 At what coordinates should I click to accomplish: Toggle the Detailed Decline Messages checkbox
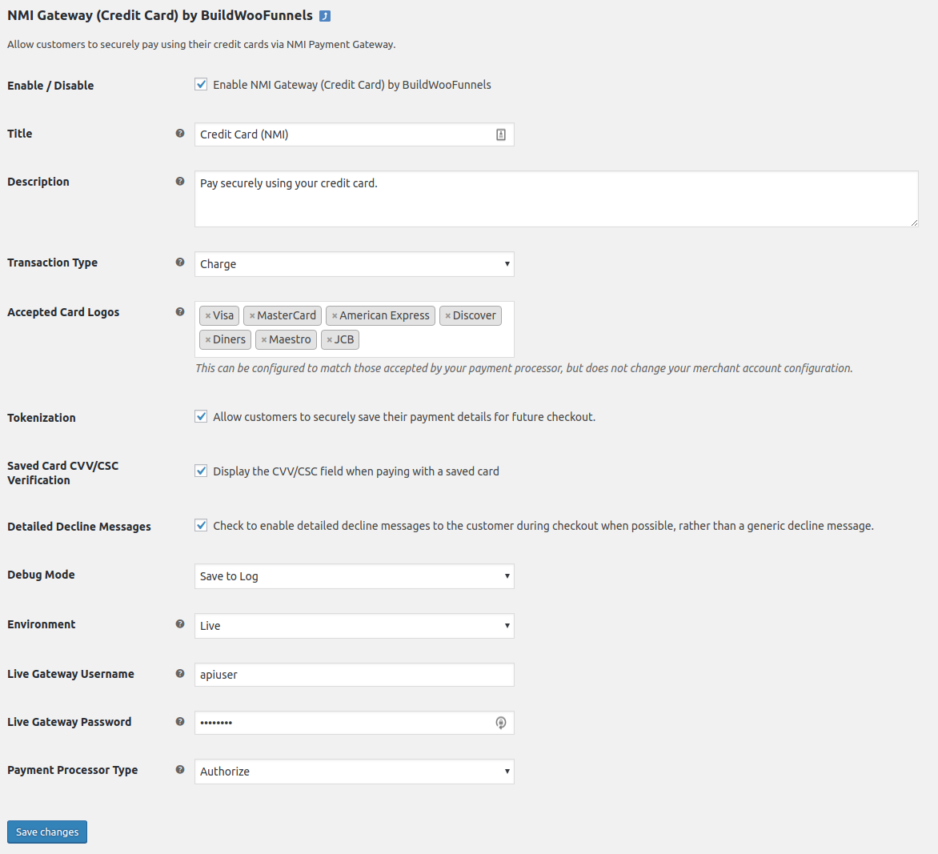[x=201, y=525]
